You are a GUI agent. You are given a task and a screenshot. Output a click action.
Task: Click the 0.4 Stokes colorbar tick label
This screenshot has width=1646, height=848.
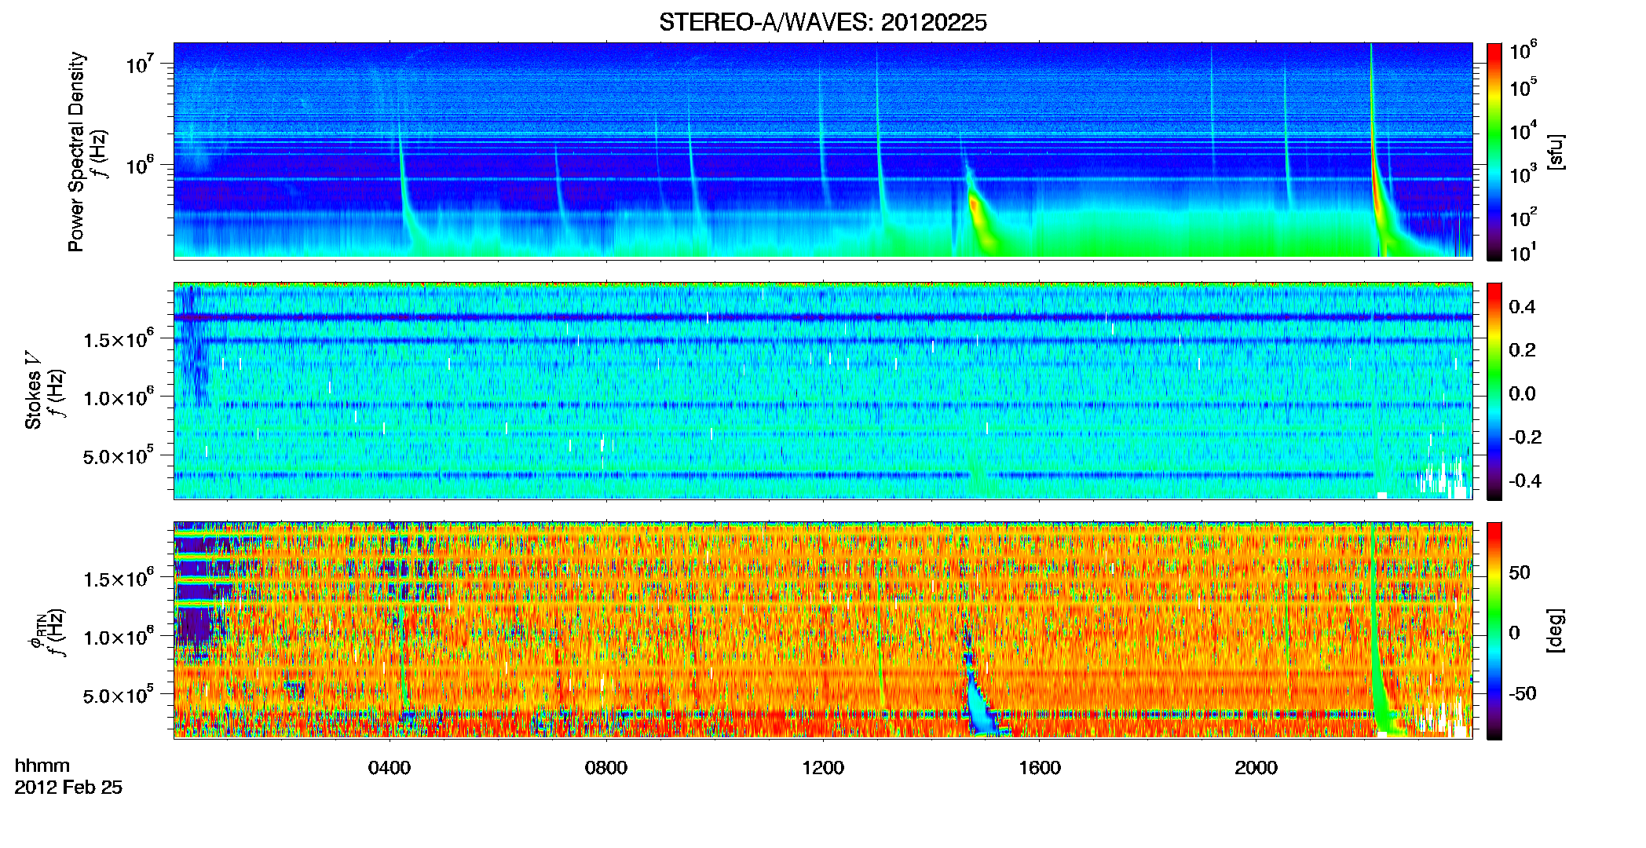(x=1522, y=306)
